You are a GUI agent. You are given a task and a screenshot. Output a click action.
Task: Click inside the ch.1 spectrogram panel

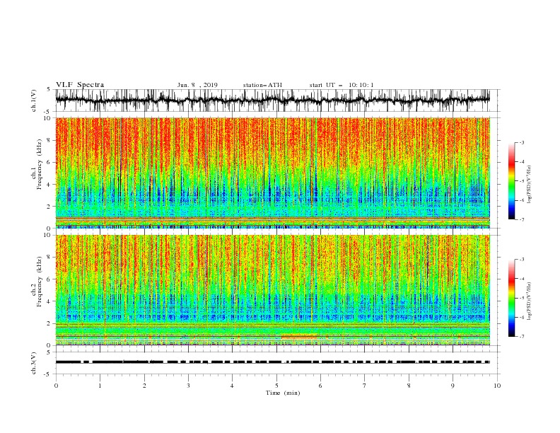click(x=272, y=173)
